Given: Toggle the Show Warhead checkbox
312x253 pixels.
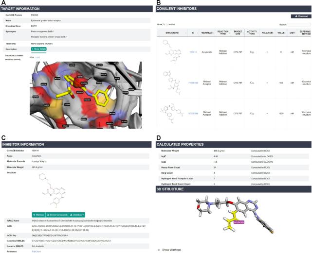Looking at the screenshot, I should click(x=159, y=250).
